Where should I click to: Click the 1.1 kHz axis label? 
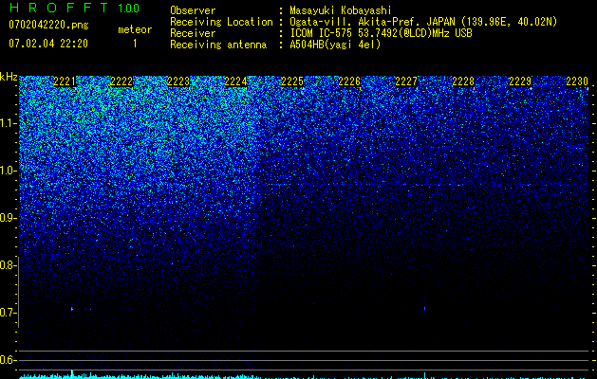pos(8,123)
